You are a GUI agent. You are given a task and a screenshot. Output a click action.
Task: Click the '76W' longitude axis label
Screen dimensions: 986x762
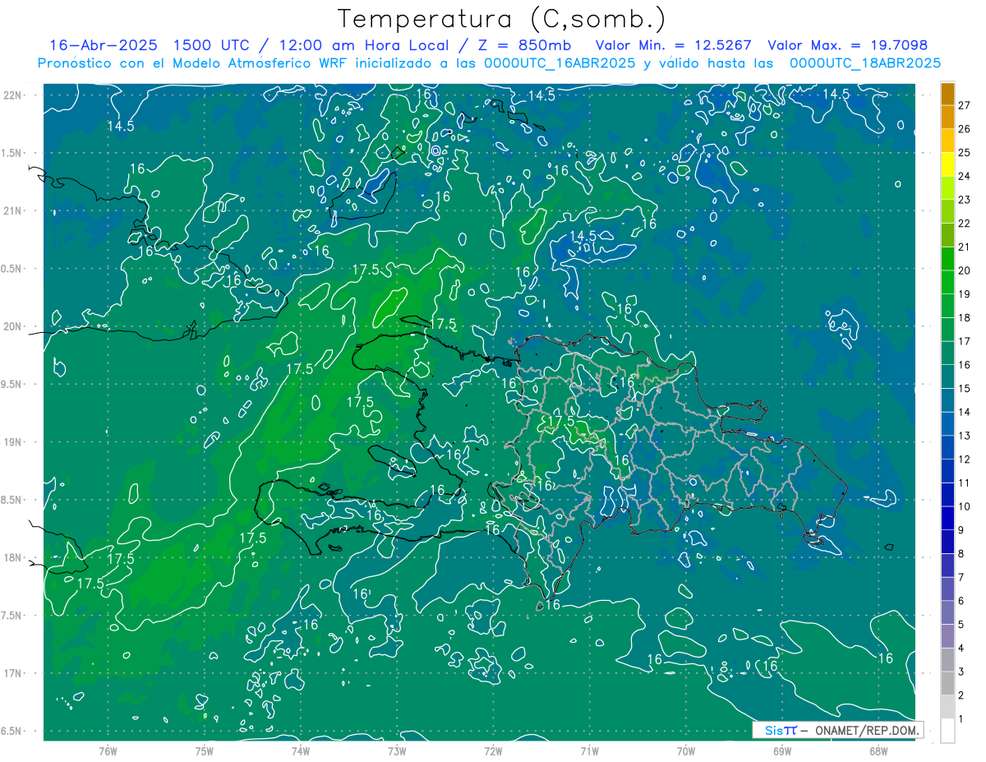point(108,750)
